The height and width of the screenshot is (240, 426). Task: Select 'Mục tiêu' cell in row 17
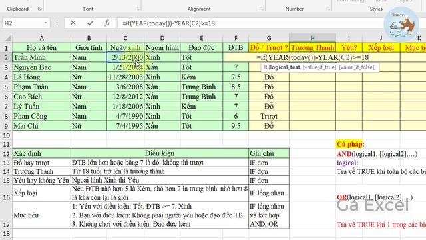coord(41,215)
